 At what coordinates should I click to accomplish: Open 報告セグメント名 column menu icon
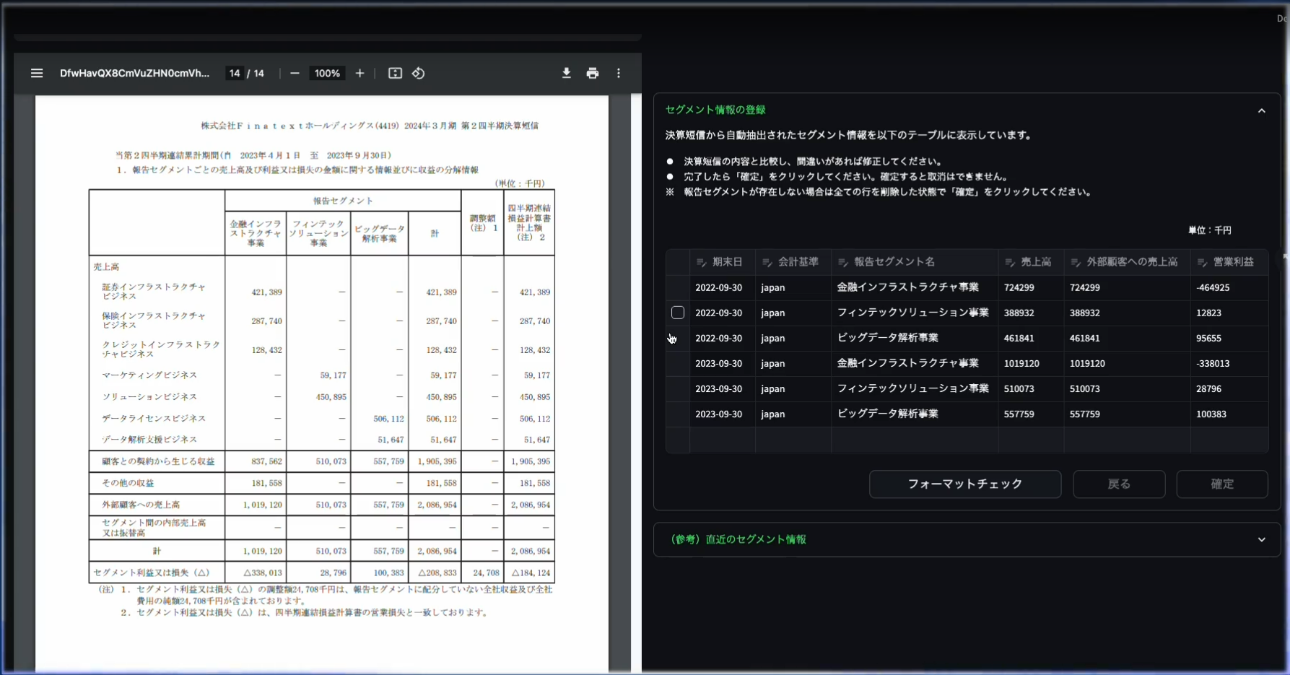pos(842,262)
